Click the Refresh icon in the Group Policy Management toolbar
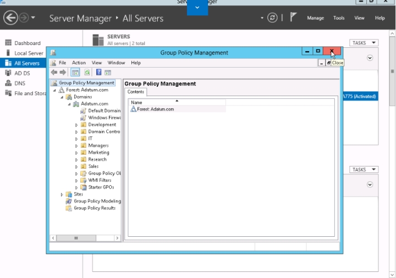 [x=87, y=73]
